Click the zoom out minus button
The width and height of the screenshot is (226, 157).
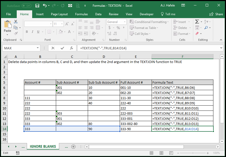[178, 153]
